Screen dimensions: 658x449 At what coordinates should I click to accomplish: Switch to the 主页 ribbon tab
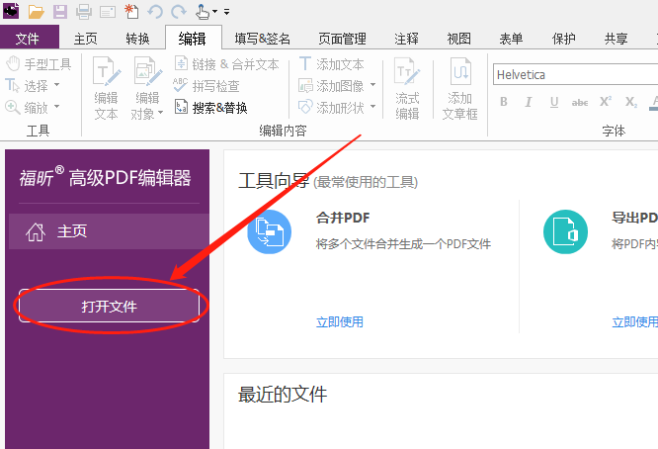tap(85, 39)
